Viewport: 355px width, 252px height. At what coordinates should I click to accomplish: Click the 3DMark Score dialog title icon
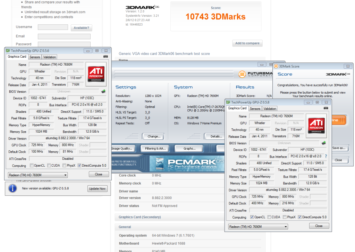coord(276,66)
